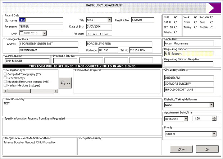Image resolution: width=223 pixels, height=159 pixels.
Task: Click the Examination Required box
Action: click(117, 82)
